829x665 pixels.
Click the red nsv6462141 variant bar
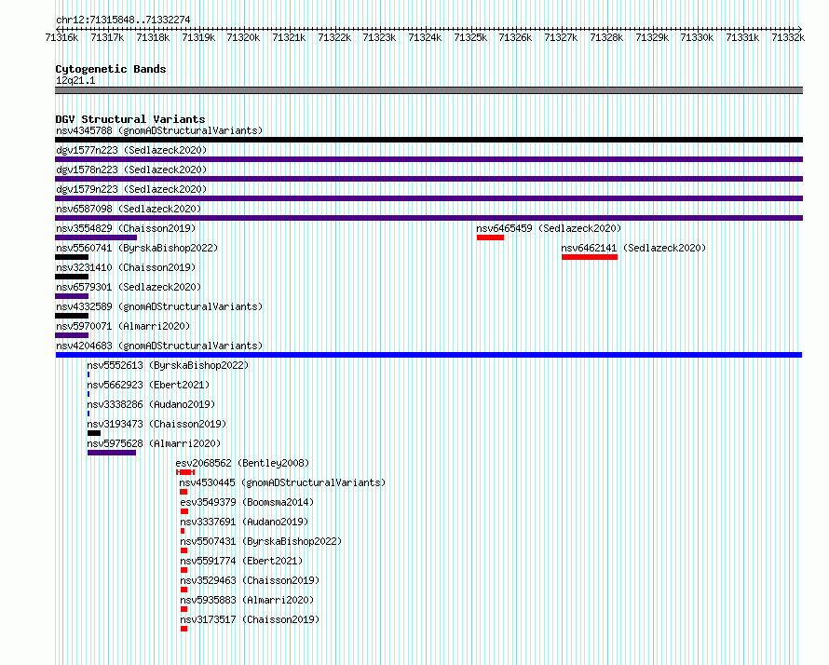[590, 257]
